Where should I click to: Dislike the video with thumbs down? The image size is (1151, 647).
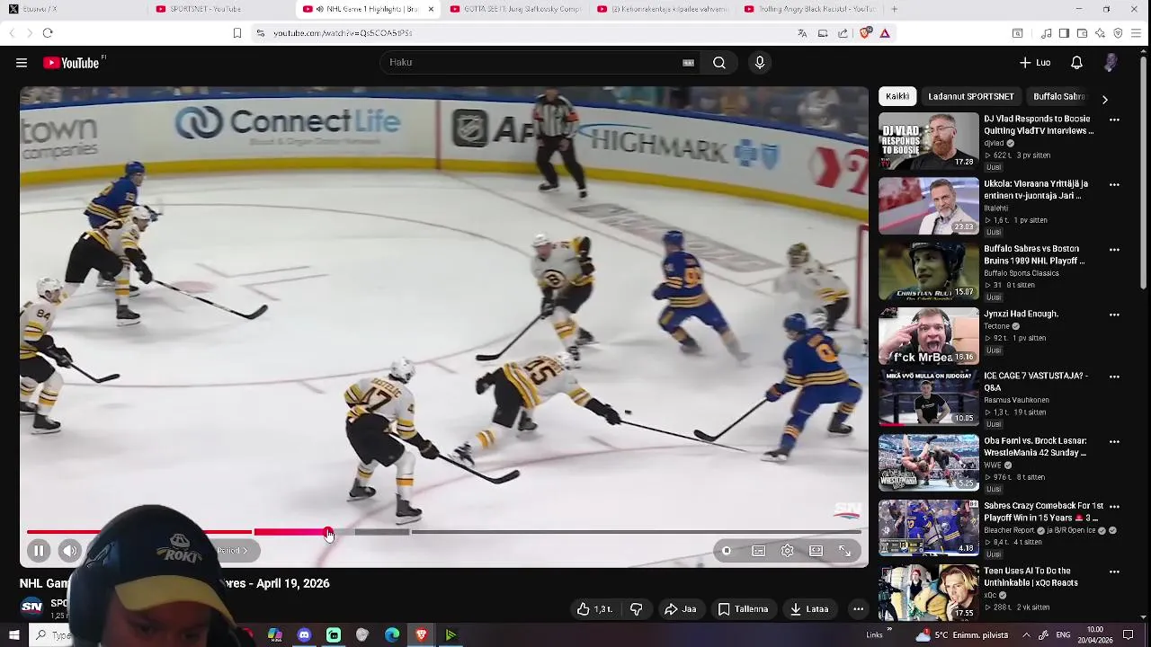(x=637, y=609)
